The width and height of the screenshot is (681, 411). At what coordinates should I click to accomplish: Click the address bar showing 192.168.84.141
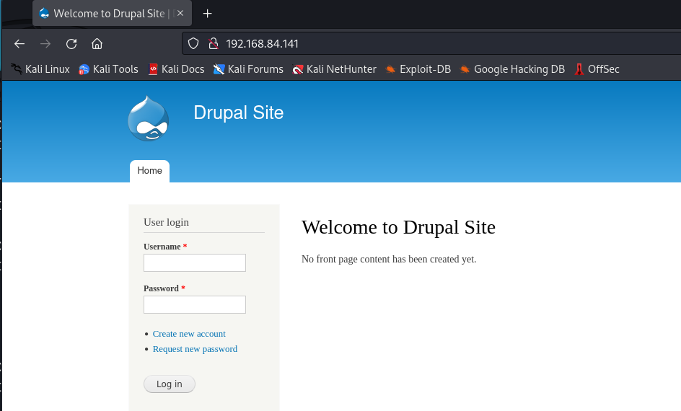pyautogui.click(x=431, y=43)
